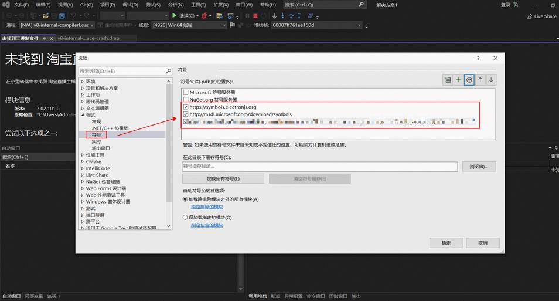Click the Live Share icon
Image resolution: width=559 pixels, height=301 pixels.
pos(530,16)
